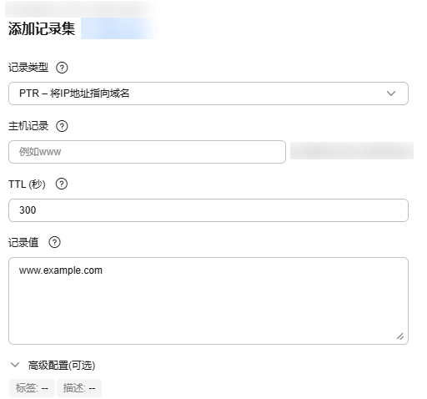Click the 高级配置(可选) section label
Image resolution: width=427 pixels, height=399 pixels.
[62, 366]
